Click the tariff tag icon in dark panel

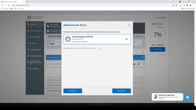[x=48, y=26]
